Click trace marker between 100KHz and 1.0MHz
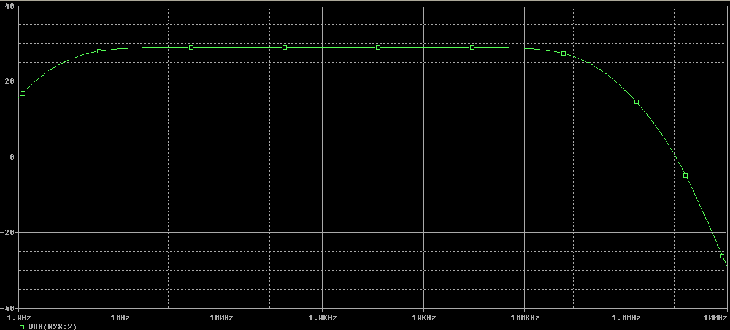Viewport: 730px width, 330px height. tap(563, 53)
